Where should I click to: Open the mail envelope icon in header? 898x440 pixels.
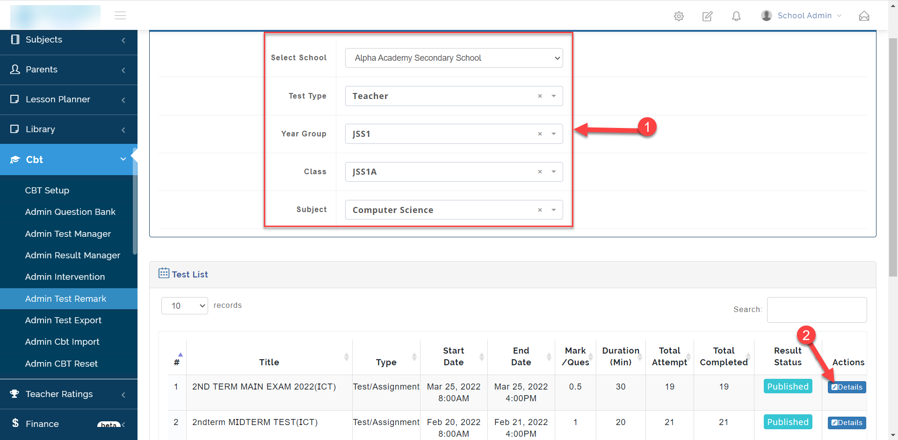pos(864,16)
